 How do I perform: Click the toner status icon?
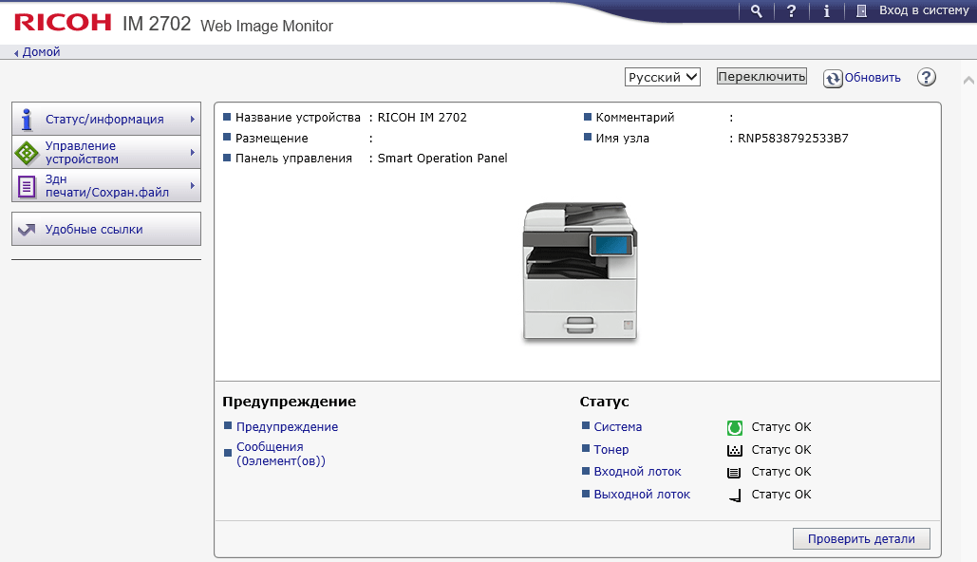(735, 450)
